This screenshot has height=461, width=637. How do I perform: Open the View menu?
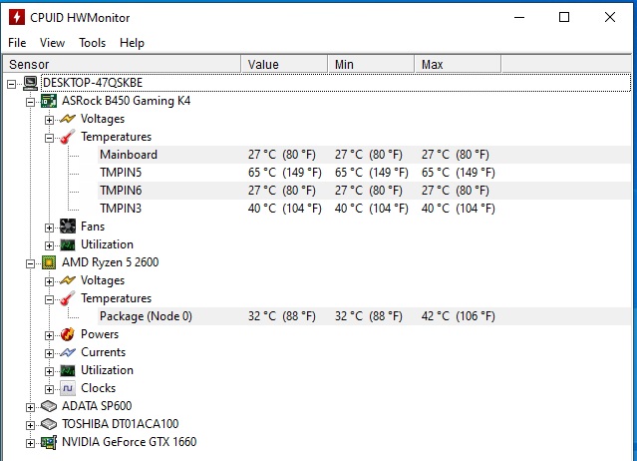click(52, 43)
